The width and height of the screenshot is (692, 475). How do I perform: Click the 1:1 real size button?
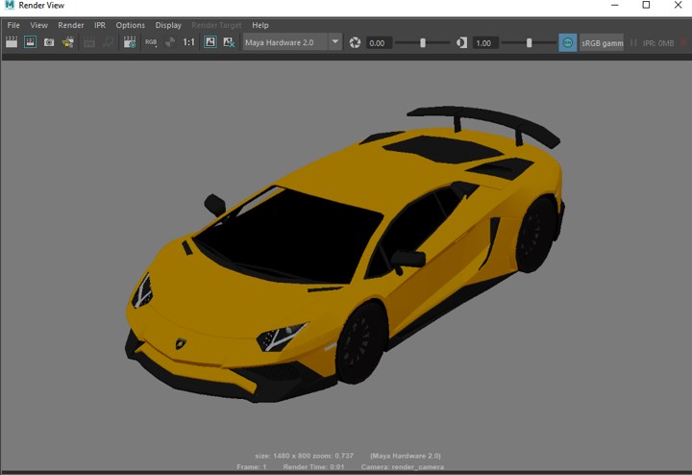click(189, 42)
